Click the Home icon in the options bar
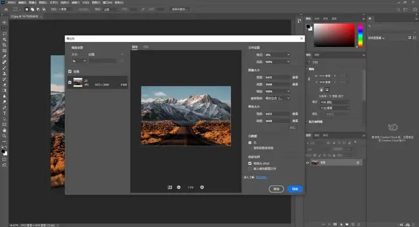Screen dimensions: 419x227 (6, 9)
